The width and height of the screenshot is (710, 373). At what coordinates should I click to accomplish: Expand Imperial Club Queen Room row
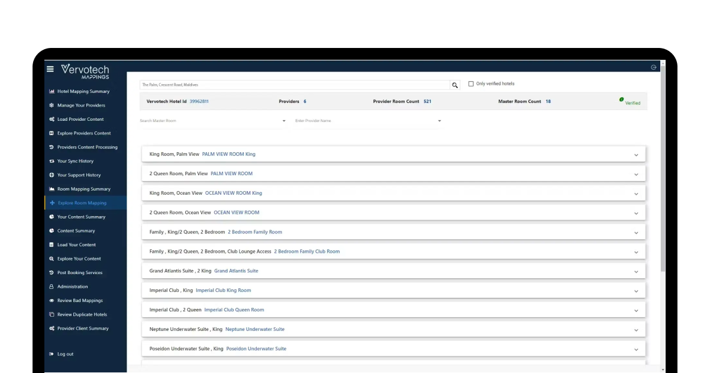pyautogui.click(x=393, y=310)
